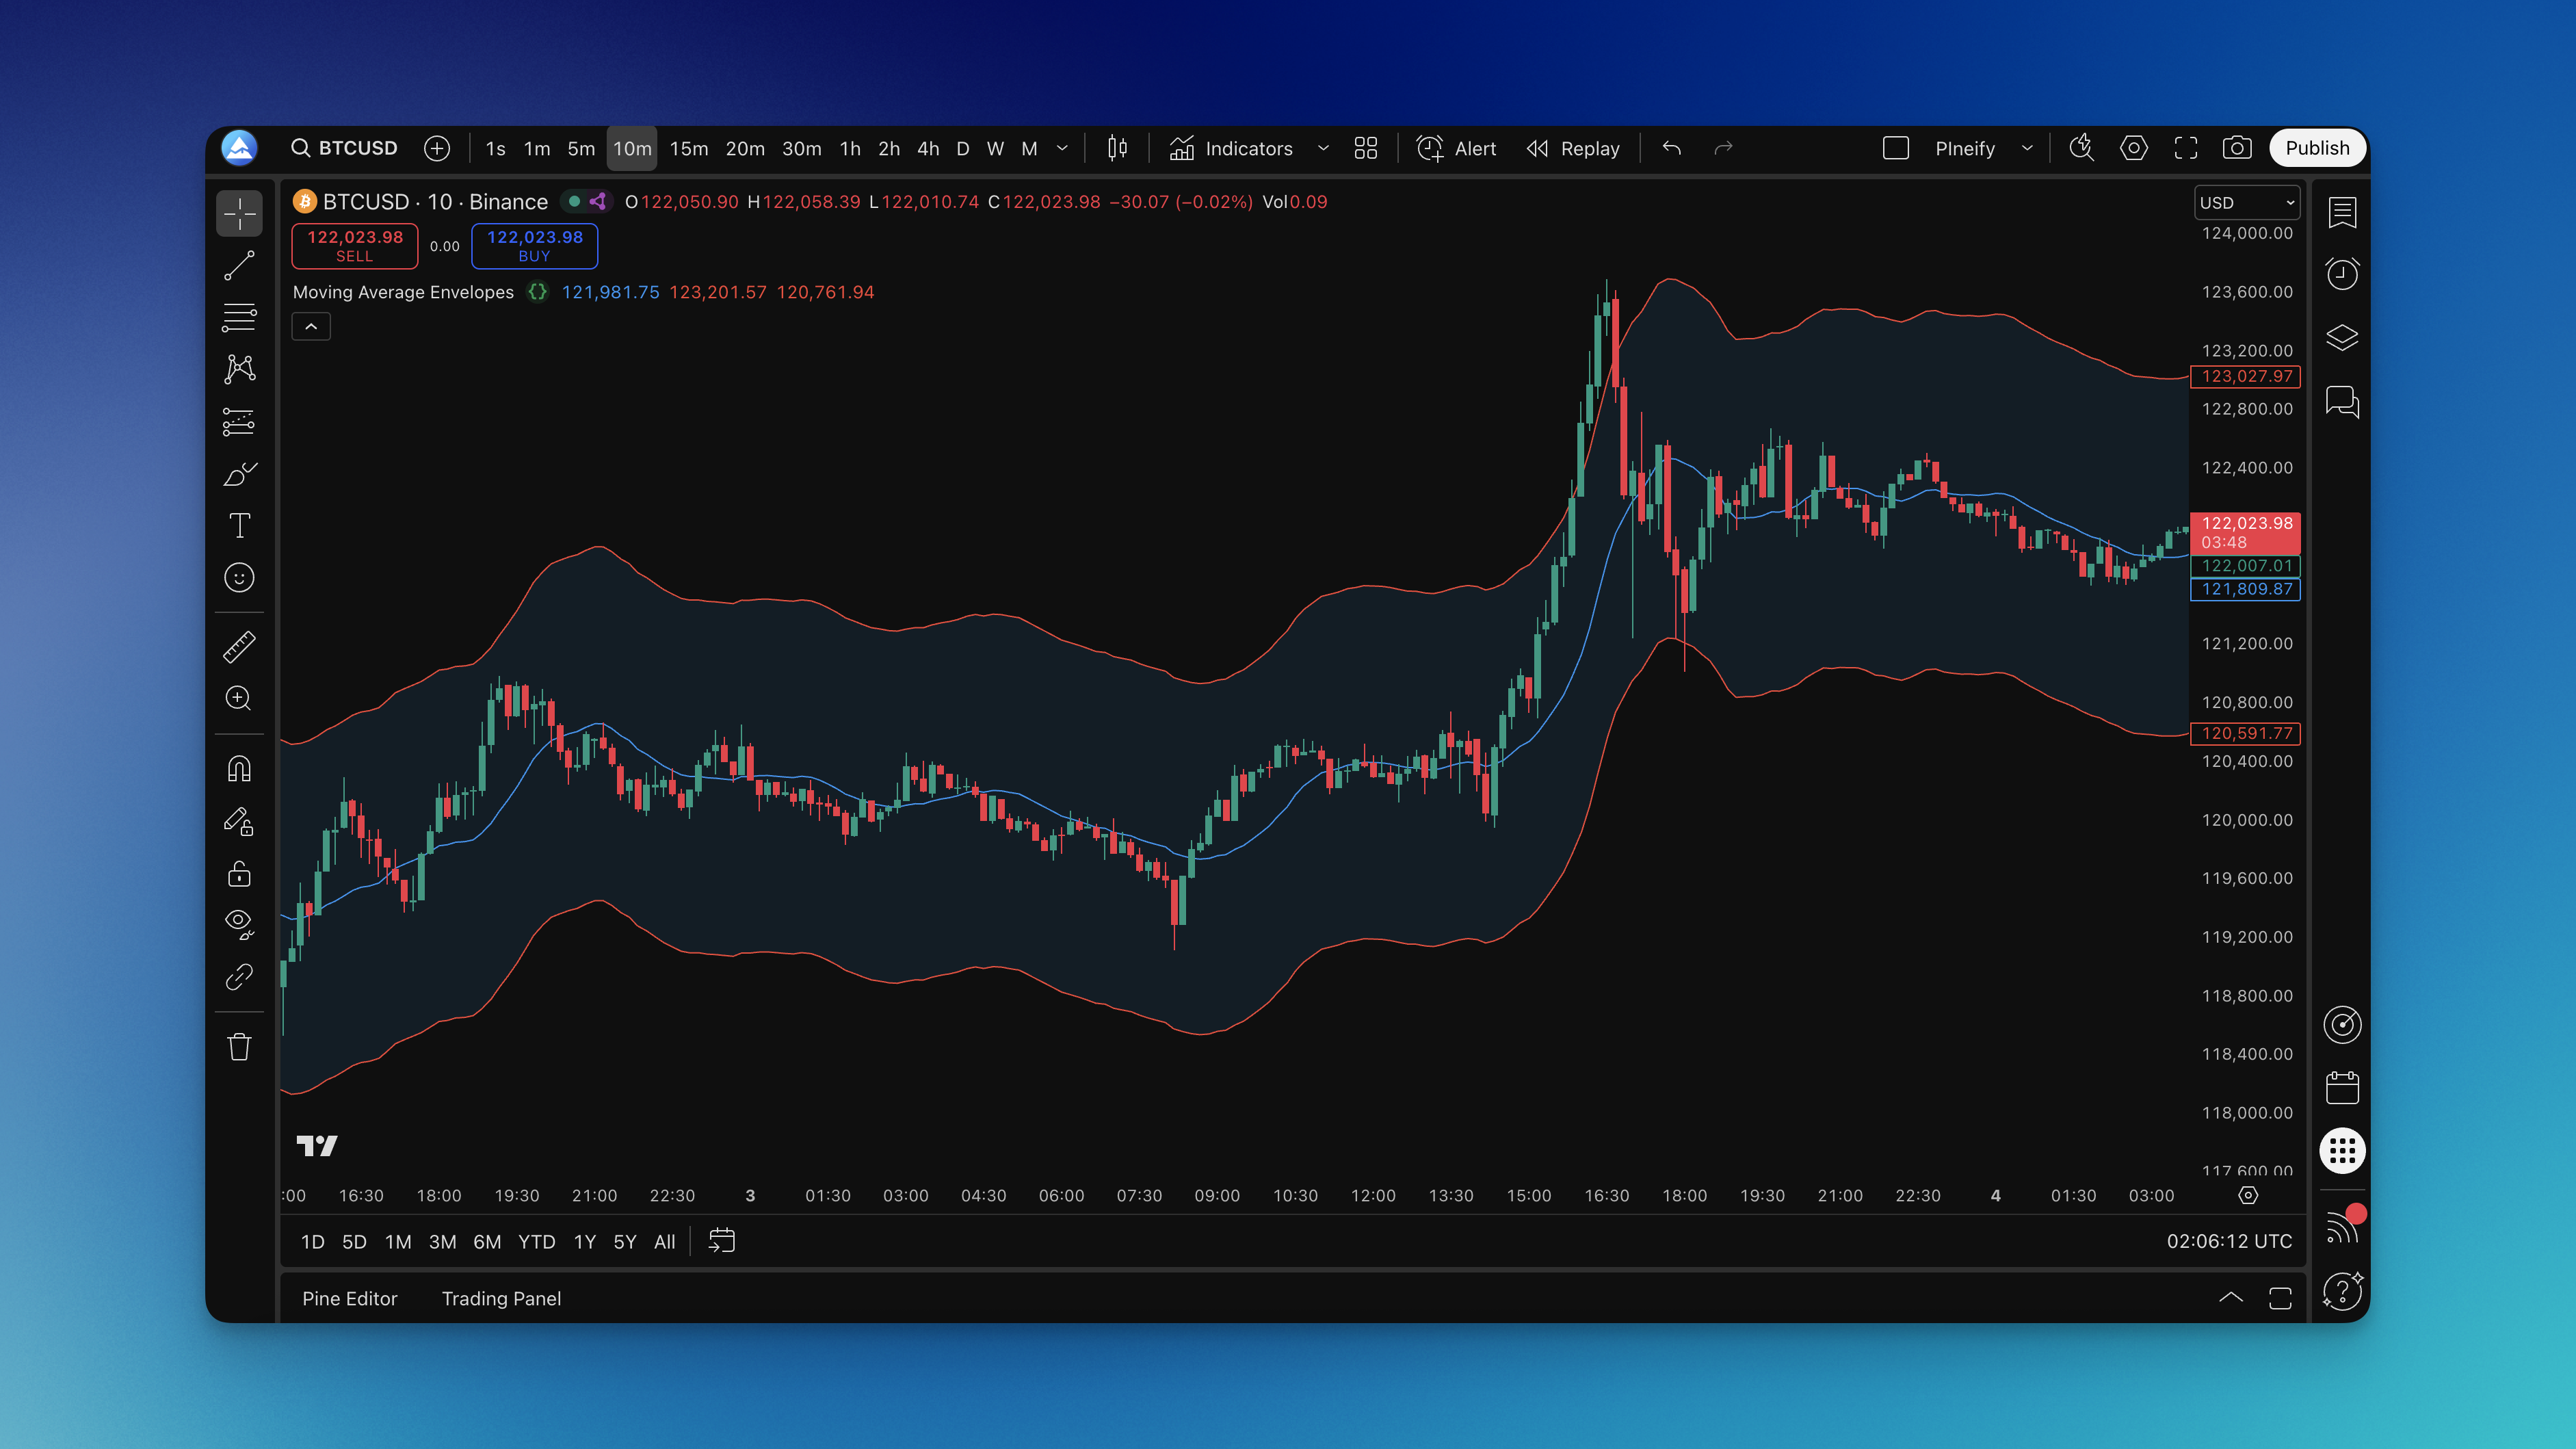Open the Pine Editor tab
Viewport: 2576px width, 1449px height.
point(349,1298)
